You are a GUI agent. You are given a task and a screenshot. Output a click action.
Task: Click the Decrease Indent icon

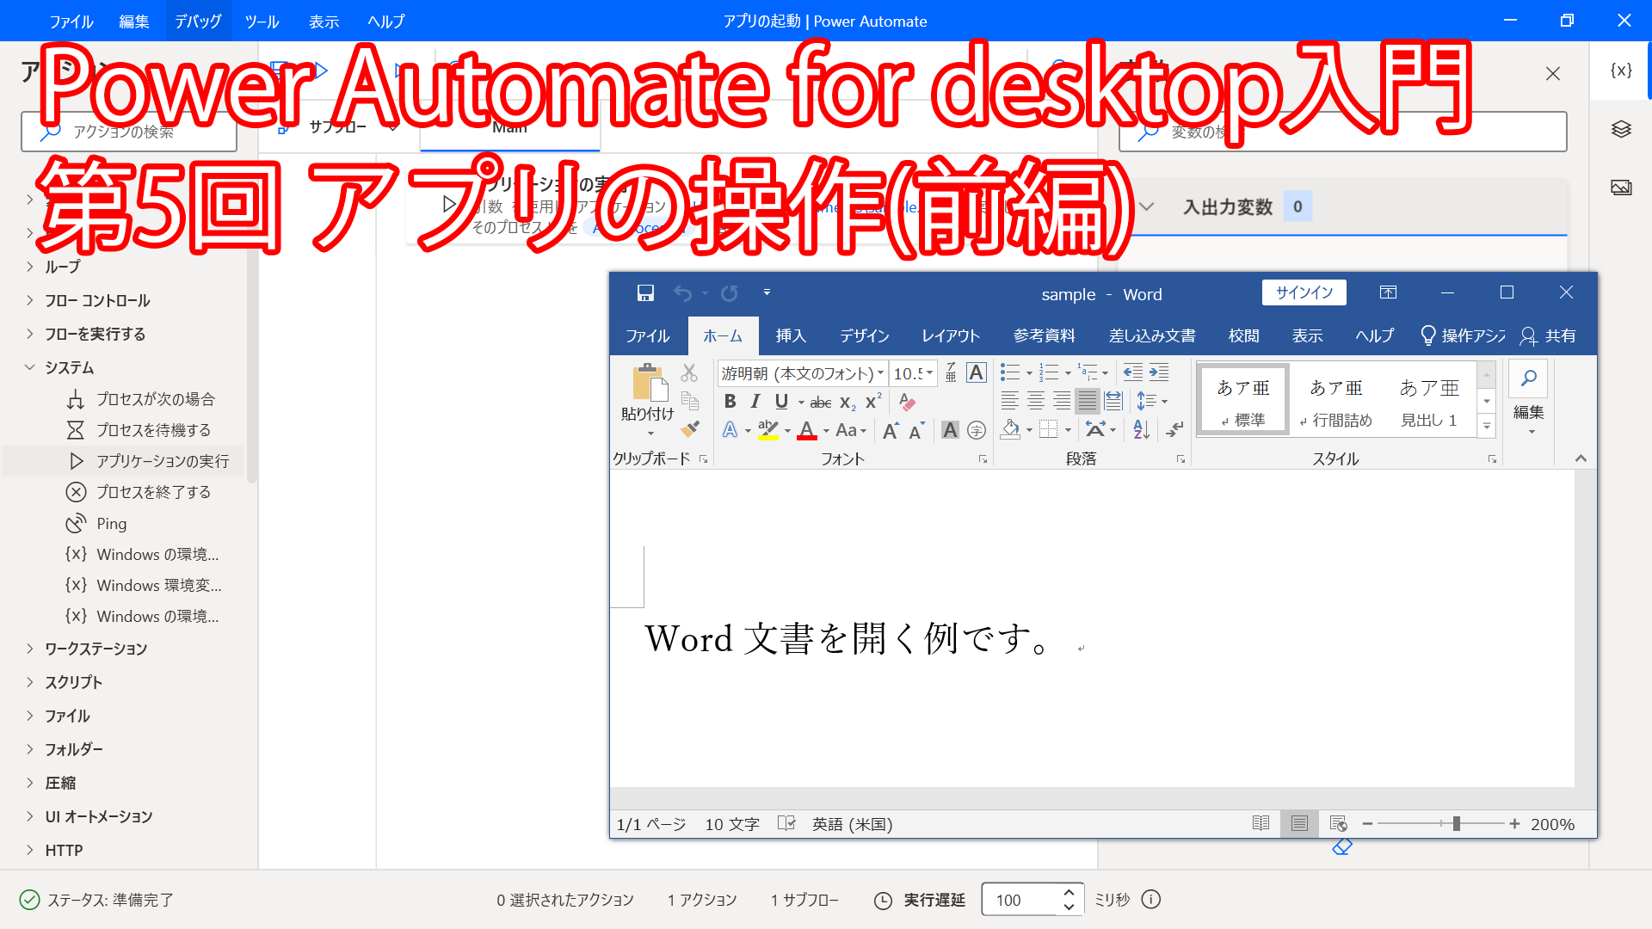tap(1133, 372)
